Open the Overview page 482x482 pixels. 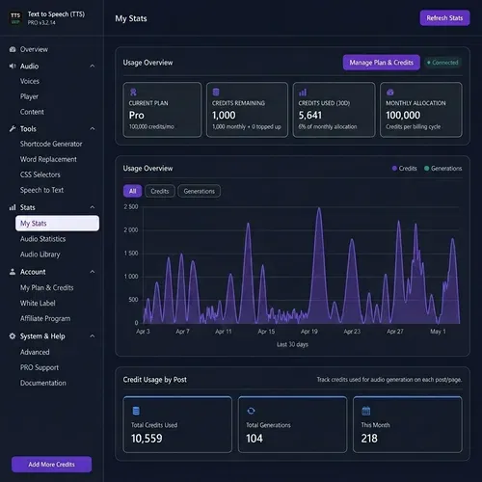click(34, 49)
